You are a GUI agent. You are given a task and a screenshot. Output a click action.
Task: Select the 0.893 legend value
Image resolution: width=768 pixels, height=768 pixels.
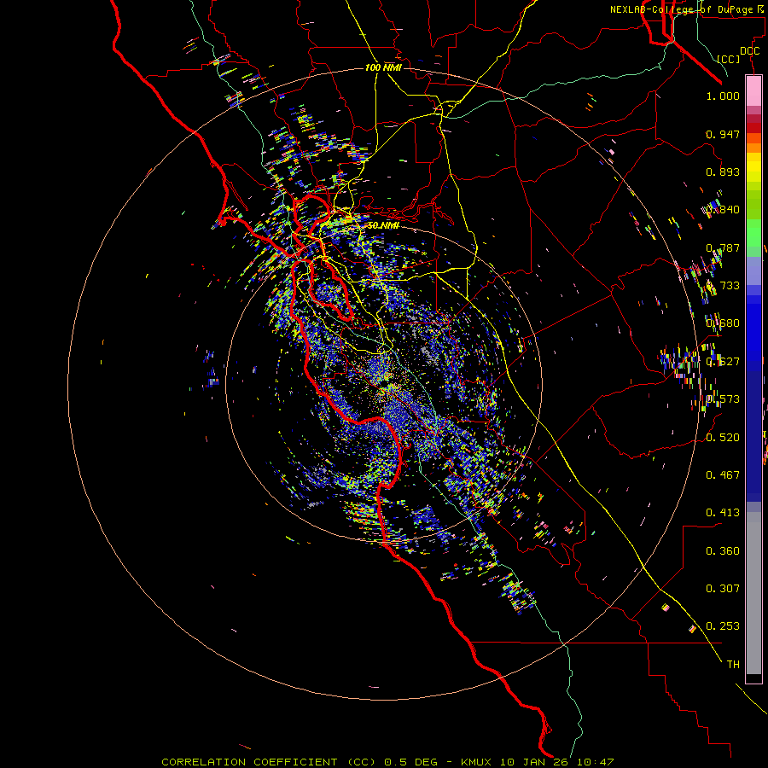tap(723, 172)
